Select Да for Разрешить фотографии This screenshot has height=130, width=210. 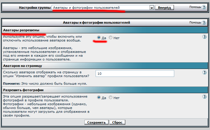pos(99,97)
